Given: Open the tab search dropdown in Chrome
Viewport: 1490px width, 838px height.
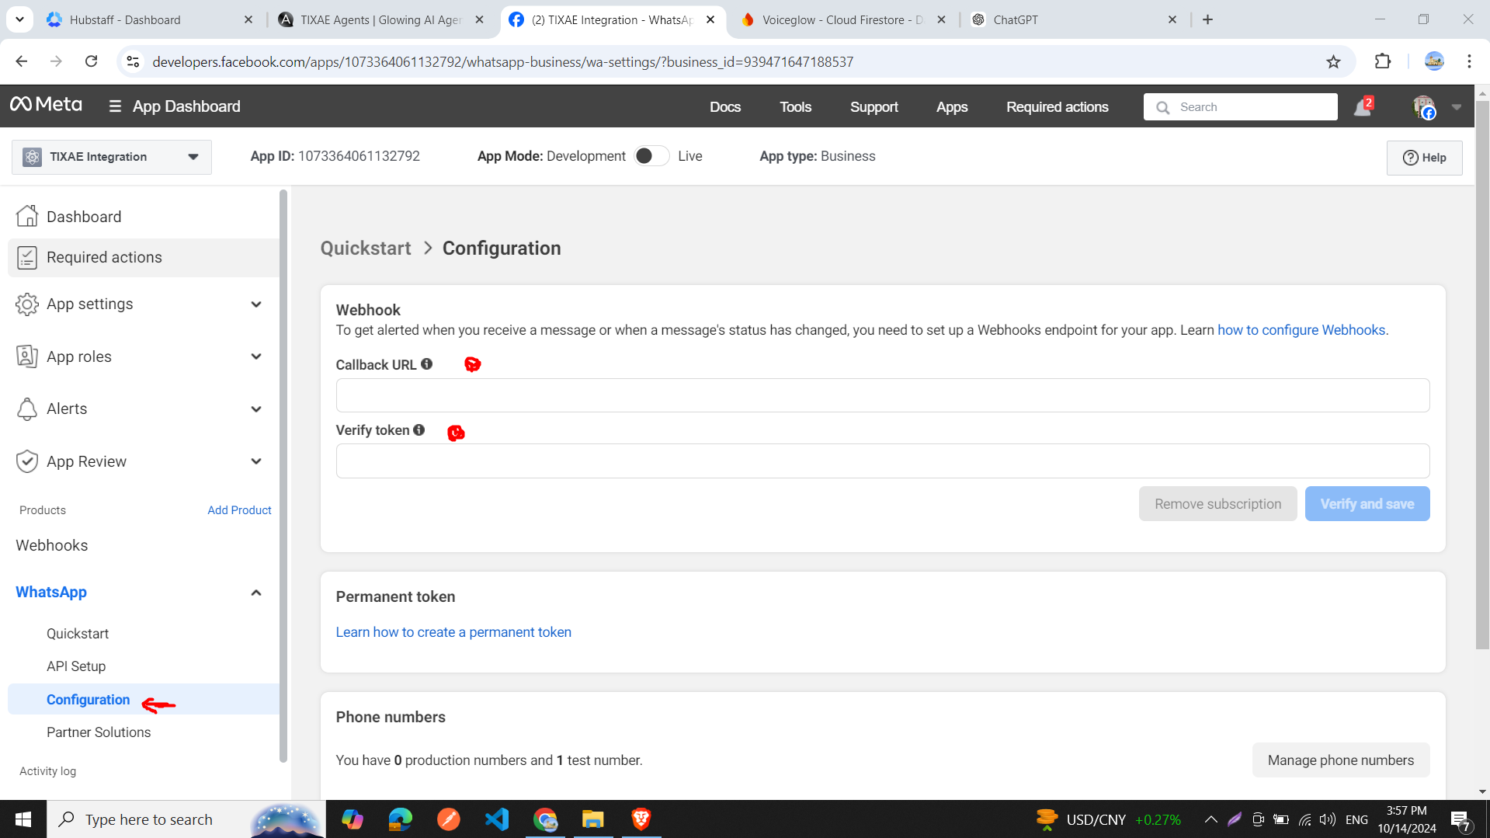Looking at the screenshot, I should [19, 19].
